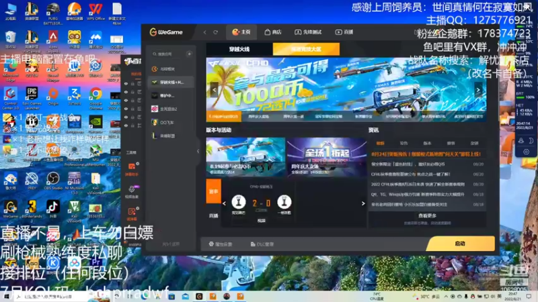
Task: Go back with the WeGame back arrow
Action: pos(205,32)
